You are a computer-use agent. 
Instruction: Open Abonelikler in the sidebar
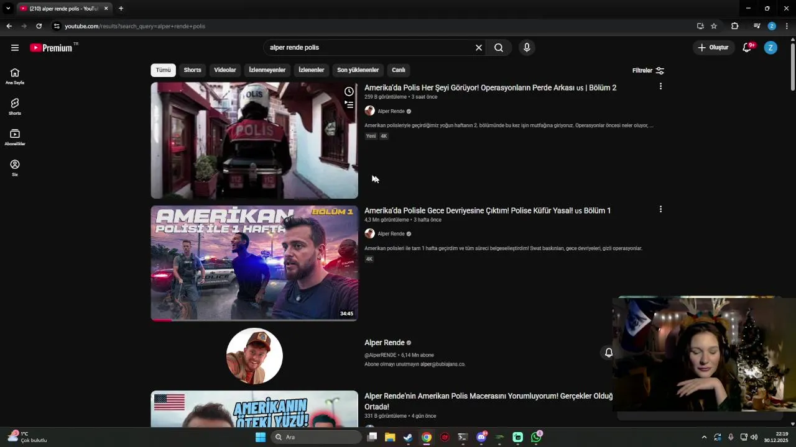(15, 137)
